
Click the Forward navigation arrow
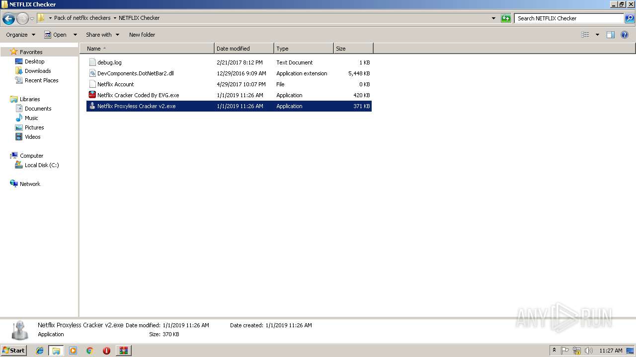pyautogui.click(x=22, y=19)
